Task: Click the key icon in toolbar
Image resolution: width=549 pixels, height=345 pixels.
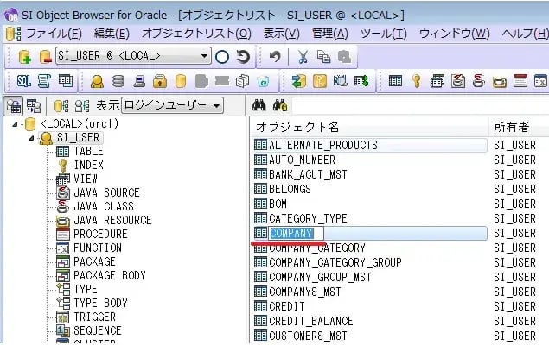Action: [416, 81]
